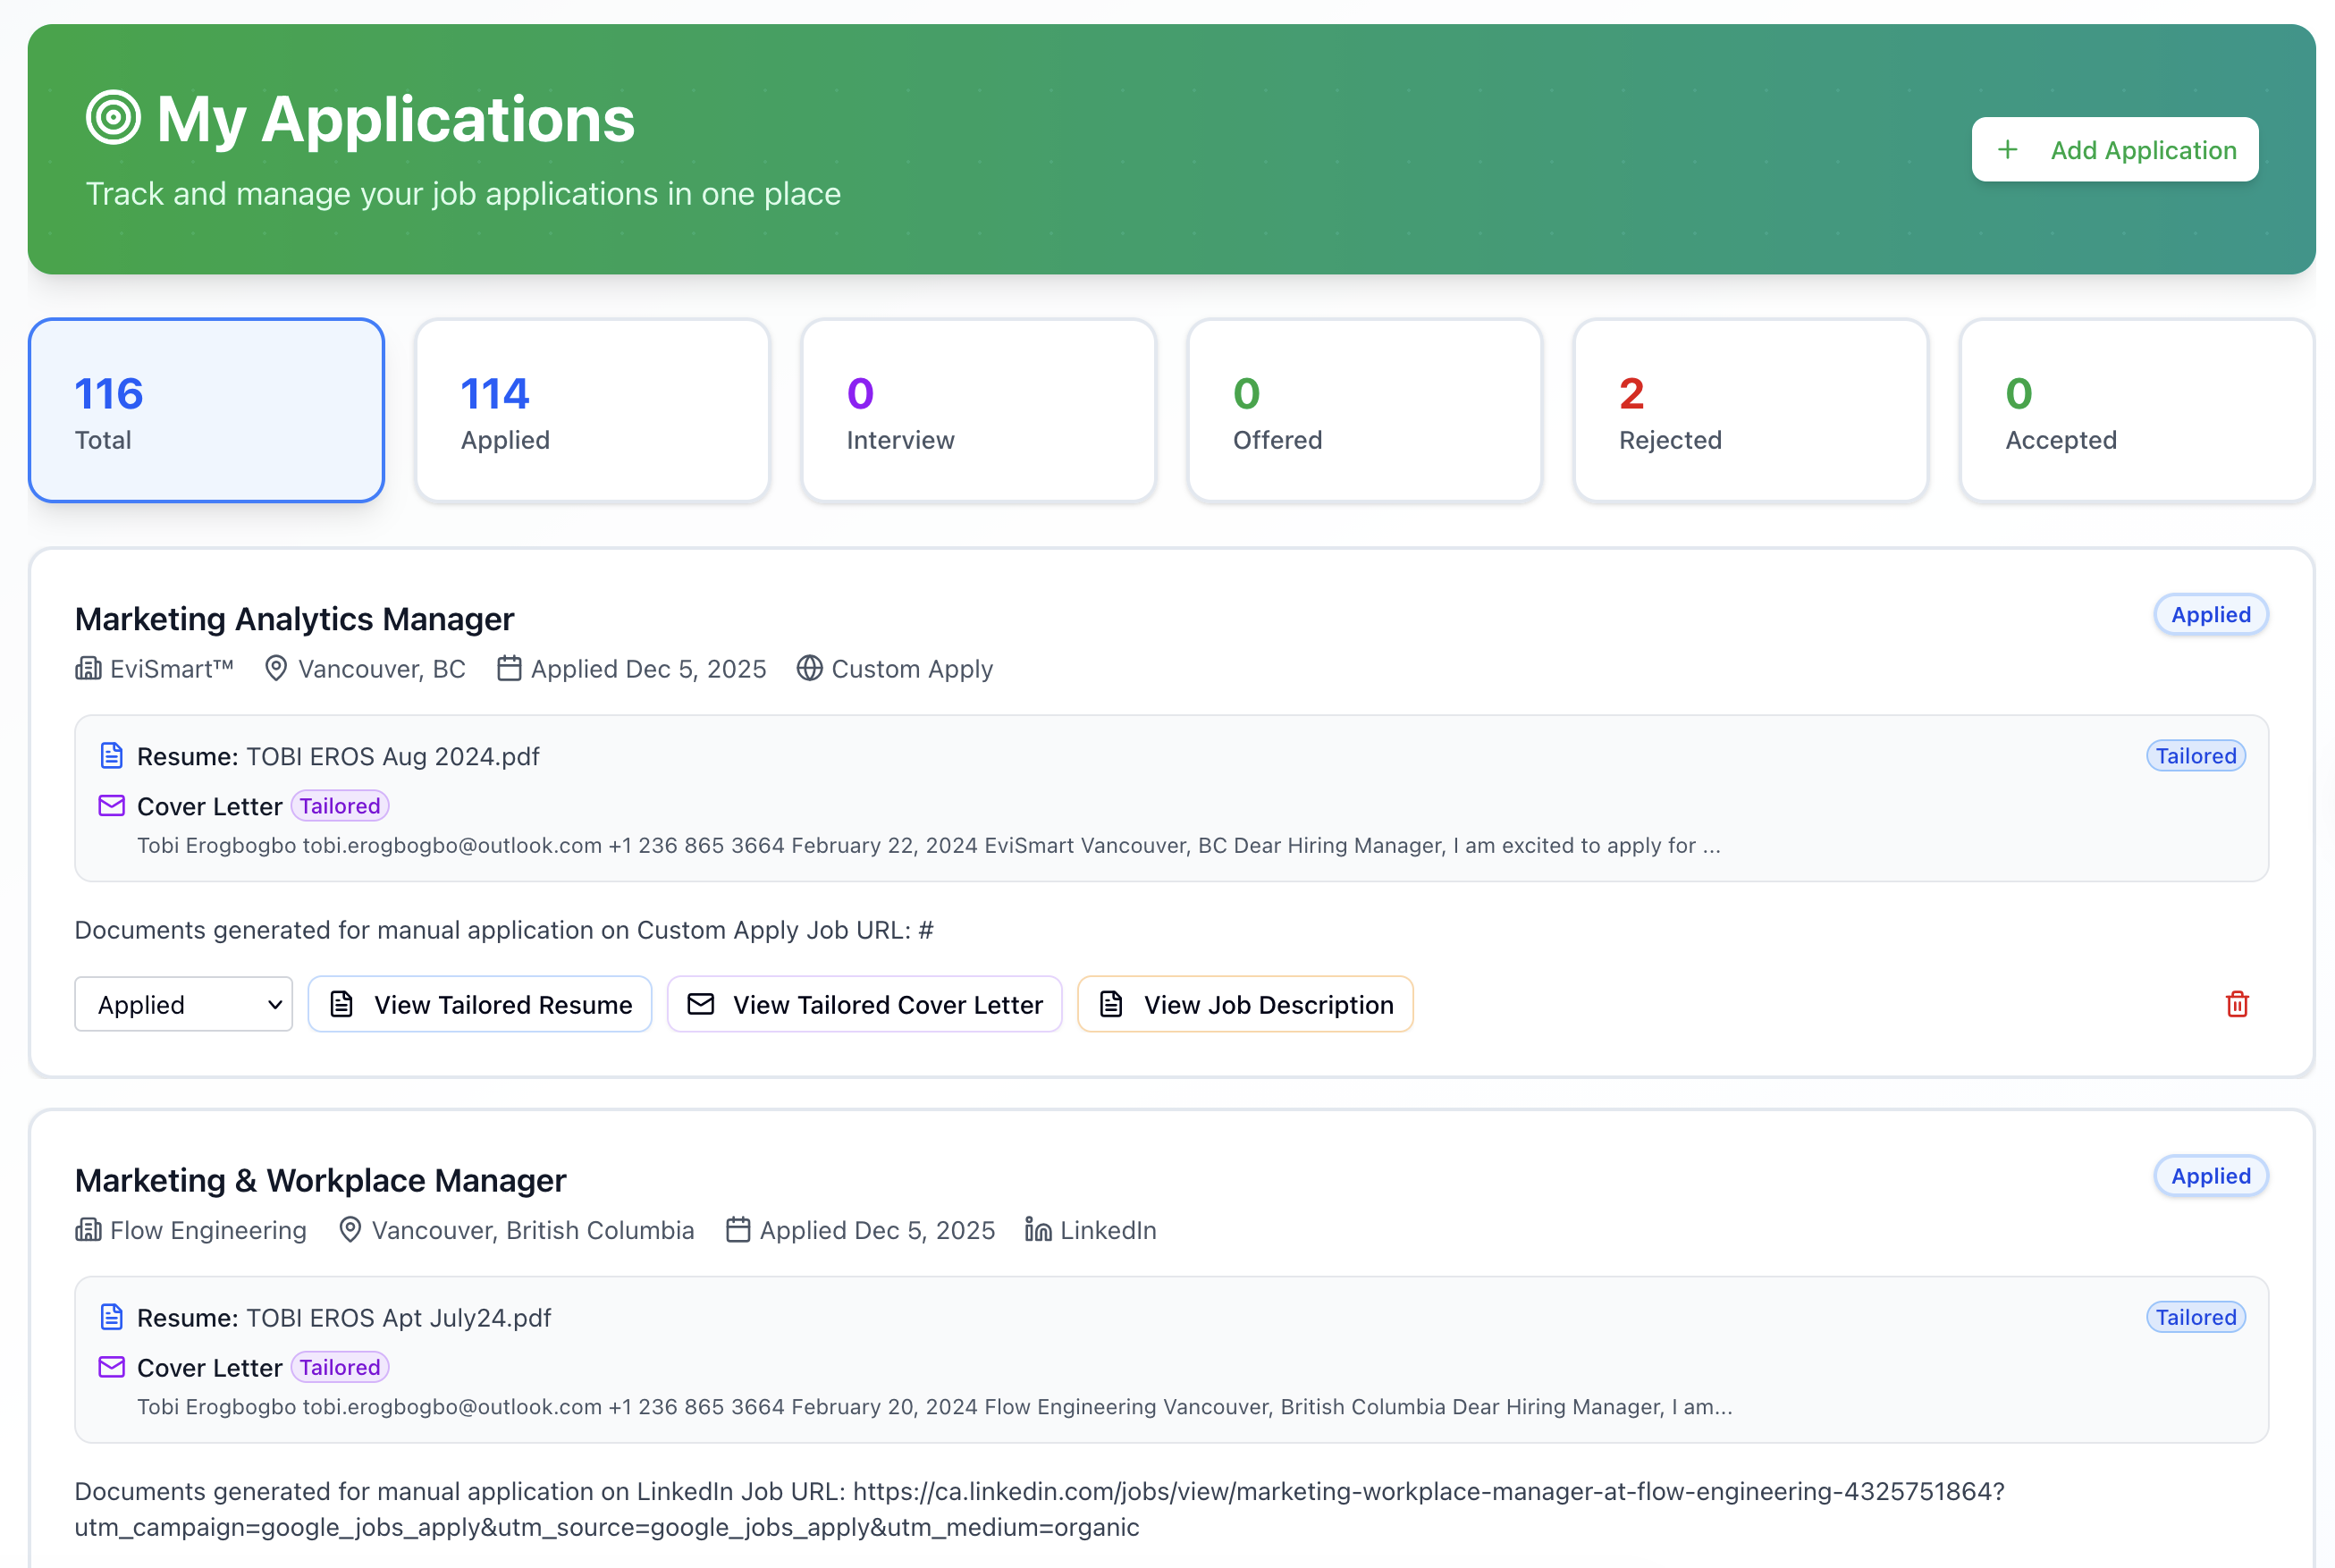This screenshot has width=2335, height=1568.
Task: Click View Tailored Cover Letter
Action: [x=864, y=1004]
